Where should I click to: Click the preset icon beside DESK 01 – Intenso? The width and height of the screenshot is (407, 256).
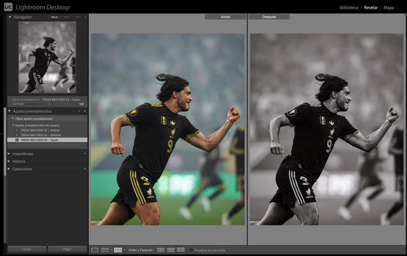pyautogui.click(x=17, y=130)
